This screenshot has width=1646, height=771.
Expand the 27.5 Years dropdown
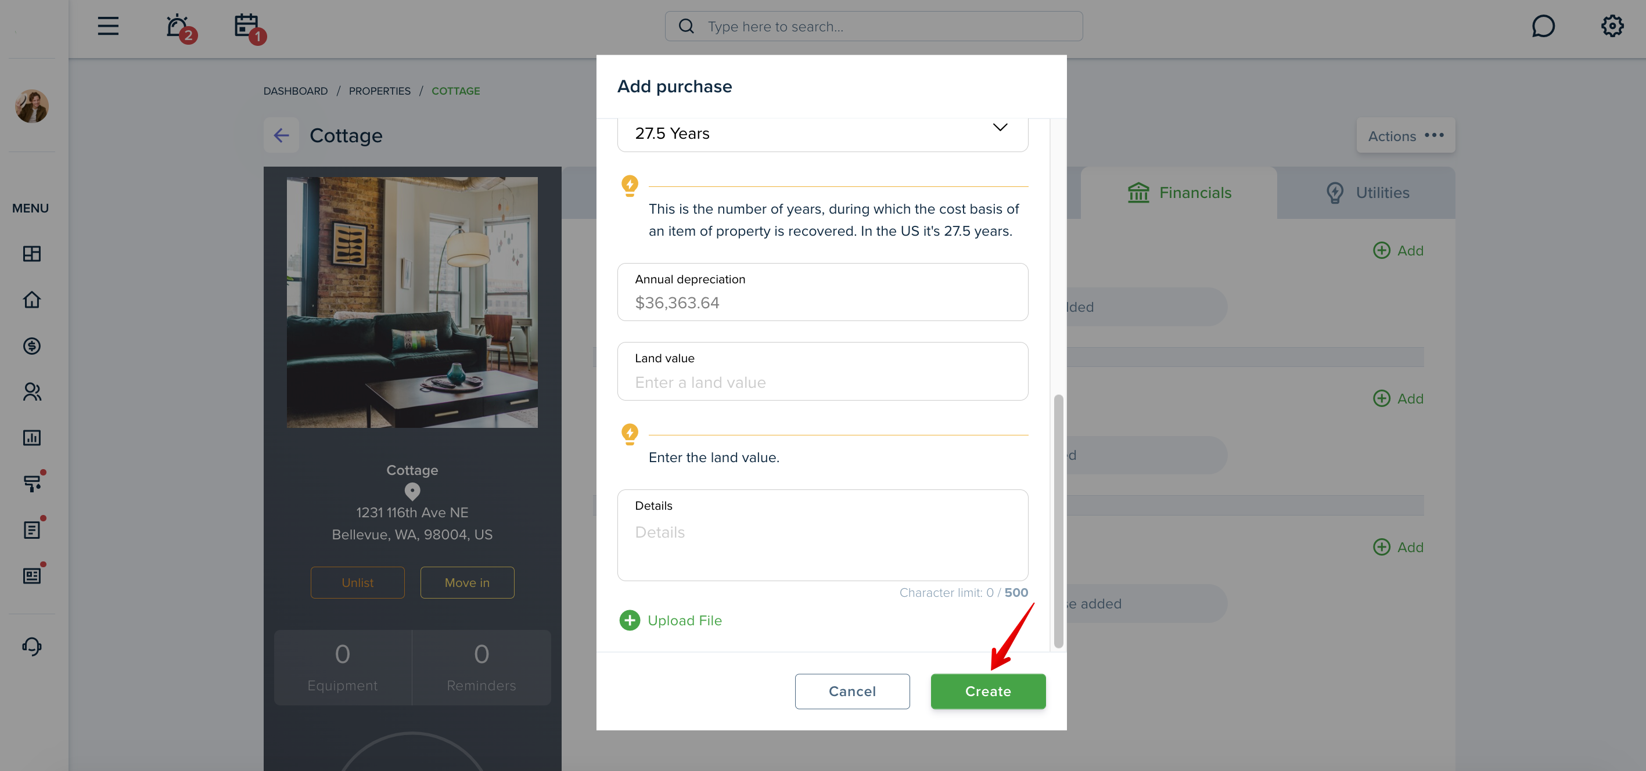coord(822,133)
